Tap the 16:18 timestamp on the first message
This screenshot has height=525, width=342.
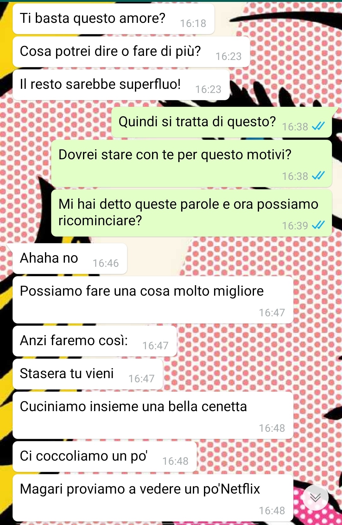click(x=193, y=23)
